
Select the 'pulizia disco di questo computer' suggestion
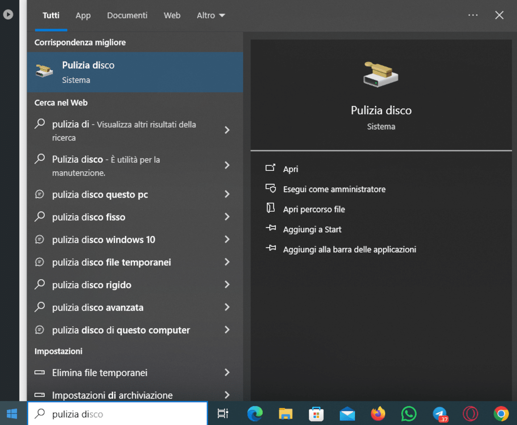(135, 330)
